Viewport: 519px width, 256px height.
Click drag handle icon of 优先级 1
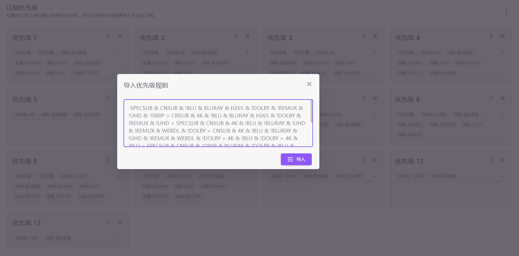coord(108,37)
